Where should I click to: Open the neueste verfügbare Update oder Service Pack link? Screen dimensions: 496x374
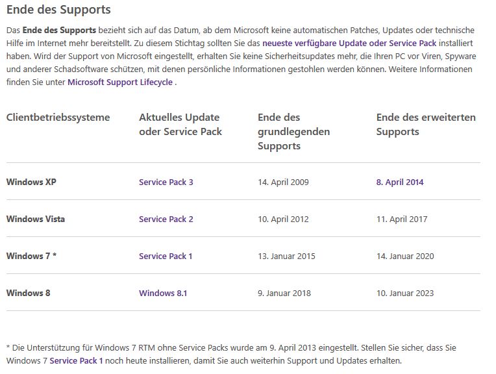(x=349, y=44)
